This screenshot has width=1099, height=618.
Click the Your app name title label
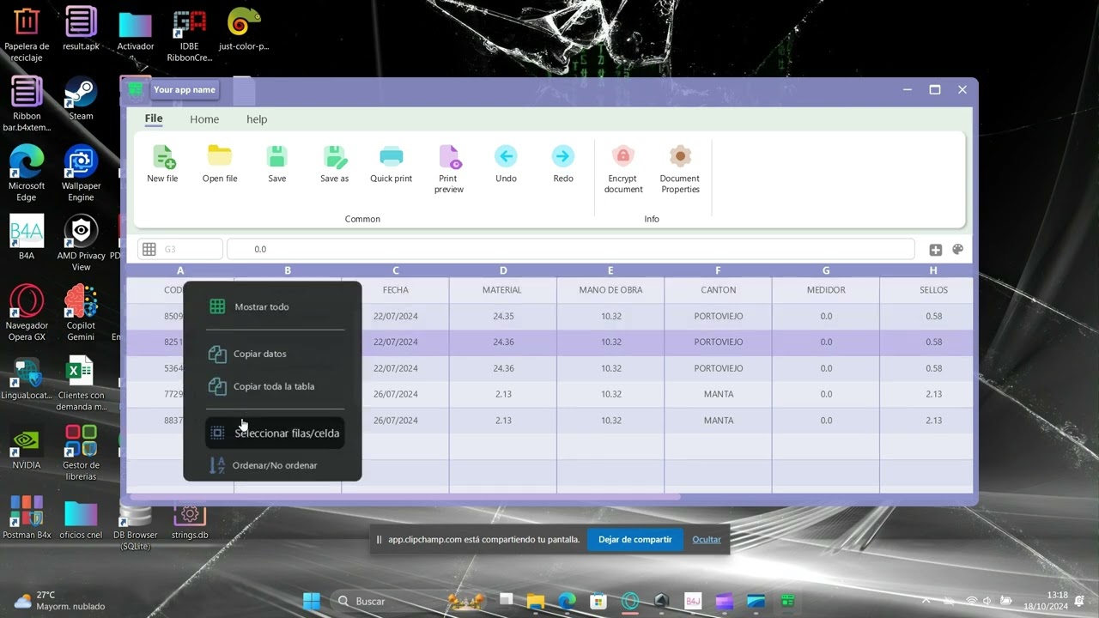(184, 89)
